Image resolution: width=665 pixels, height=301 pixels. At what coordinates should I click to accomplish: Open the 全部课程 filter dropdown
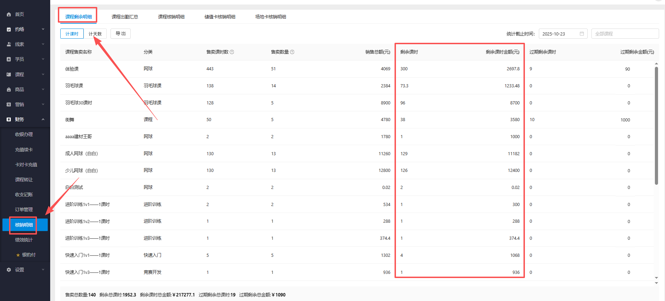click(625, 34)
